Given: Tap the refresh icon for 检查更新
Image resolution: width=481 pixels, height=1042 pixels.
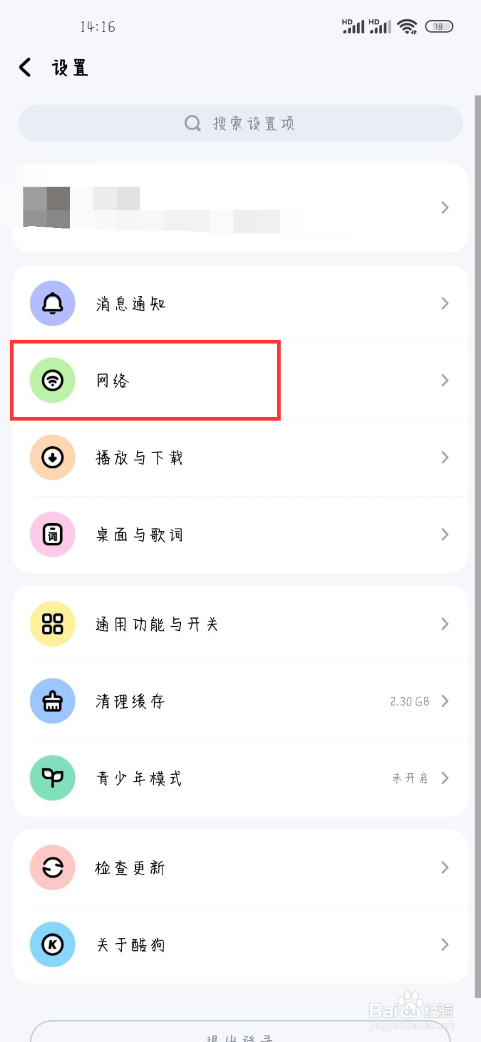Looking at the screenshot, I should click(52, 868).
